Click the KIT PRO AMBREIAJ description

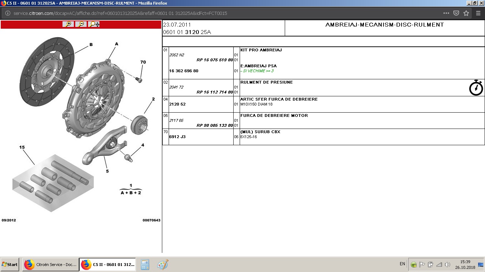[261, 50]
